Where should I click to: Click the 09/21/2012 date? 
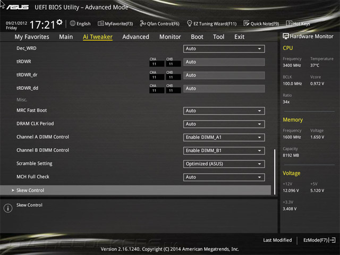click(x=16, y=23)
